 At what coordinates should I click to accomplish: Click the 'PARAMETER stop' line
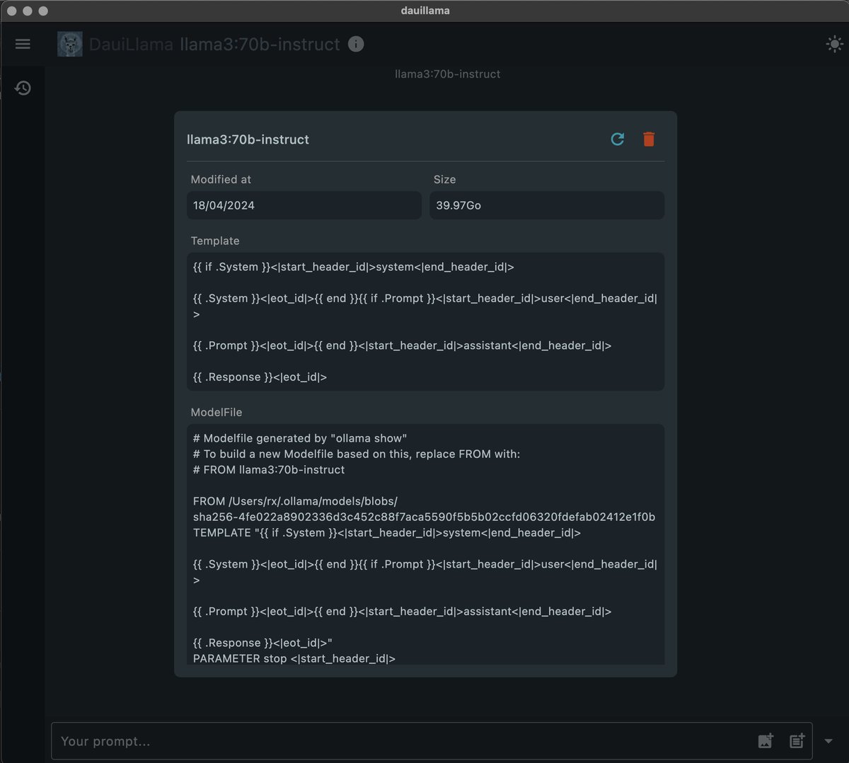click(294, 658)
